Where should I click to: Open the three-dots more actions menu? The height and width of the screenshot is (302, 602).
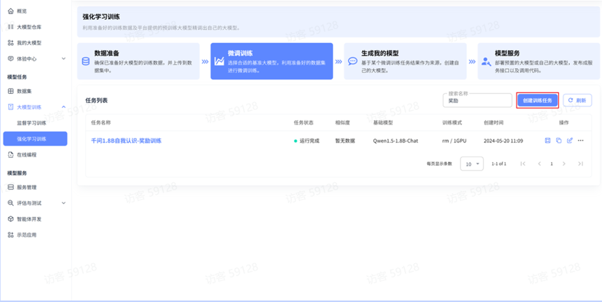coord(580,141)
